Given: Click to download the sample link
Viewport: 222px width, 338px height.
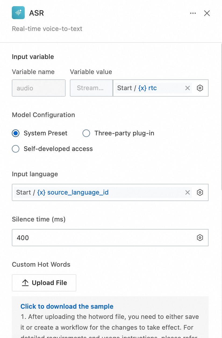Looking at the screenshot, I should click(x=67, y=306).
